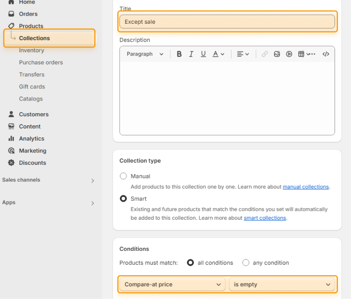Viewport: 351px width, 299px height.
Task: Follow the manual collections link
Action: pos(306,187)
